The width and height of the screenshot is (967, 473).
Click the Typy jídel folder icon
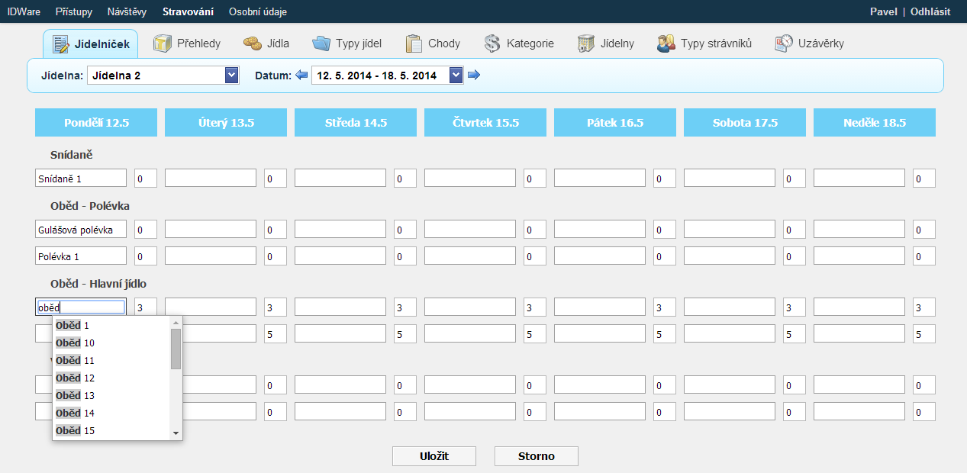coord(321,43)
